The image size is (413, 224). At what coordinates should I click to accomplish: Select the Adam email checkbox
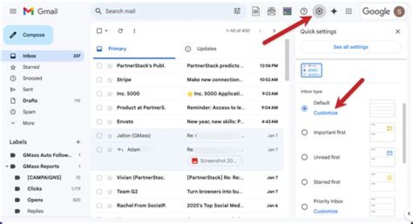(x=99, y=149)
